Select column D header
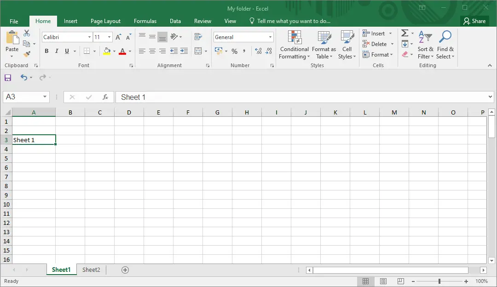Image resolution: width=497 pixels, height=287 pixels. pos(129,113)
